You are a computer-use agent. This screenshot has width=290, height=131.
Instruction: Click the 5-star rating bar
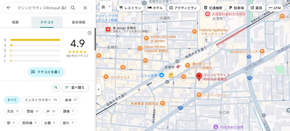[x=35, y=40]
